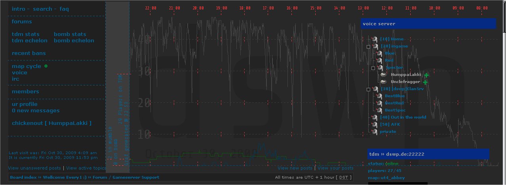
Task: Open the forums menu item
Action: coord(22,22)
